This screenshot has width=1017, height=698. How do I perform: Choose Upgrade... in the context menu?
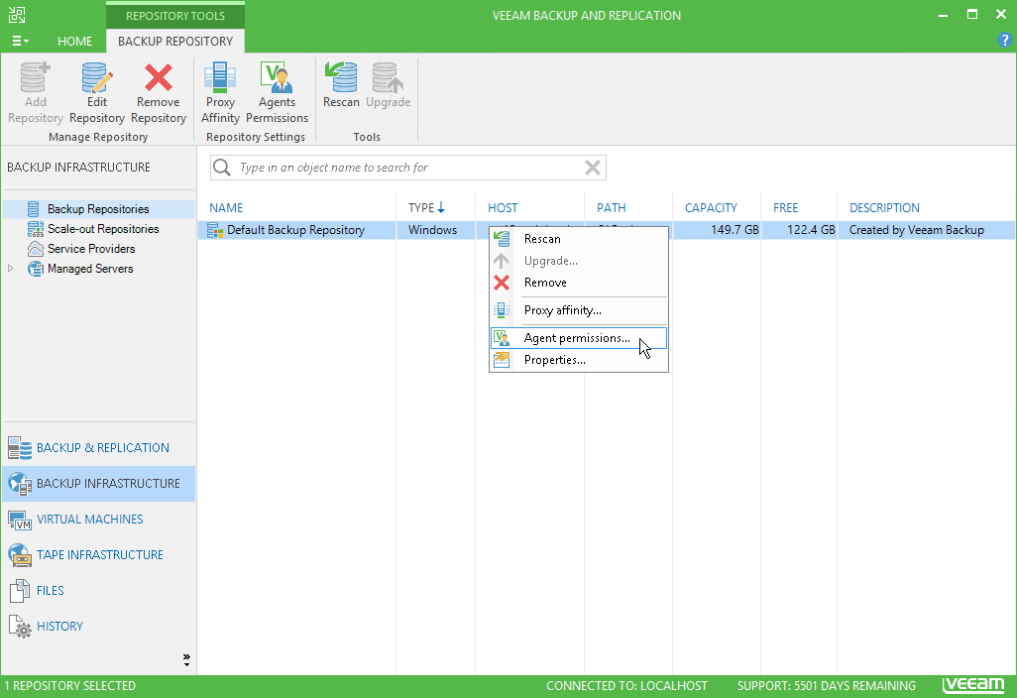tap(579, 261)
